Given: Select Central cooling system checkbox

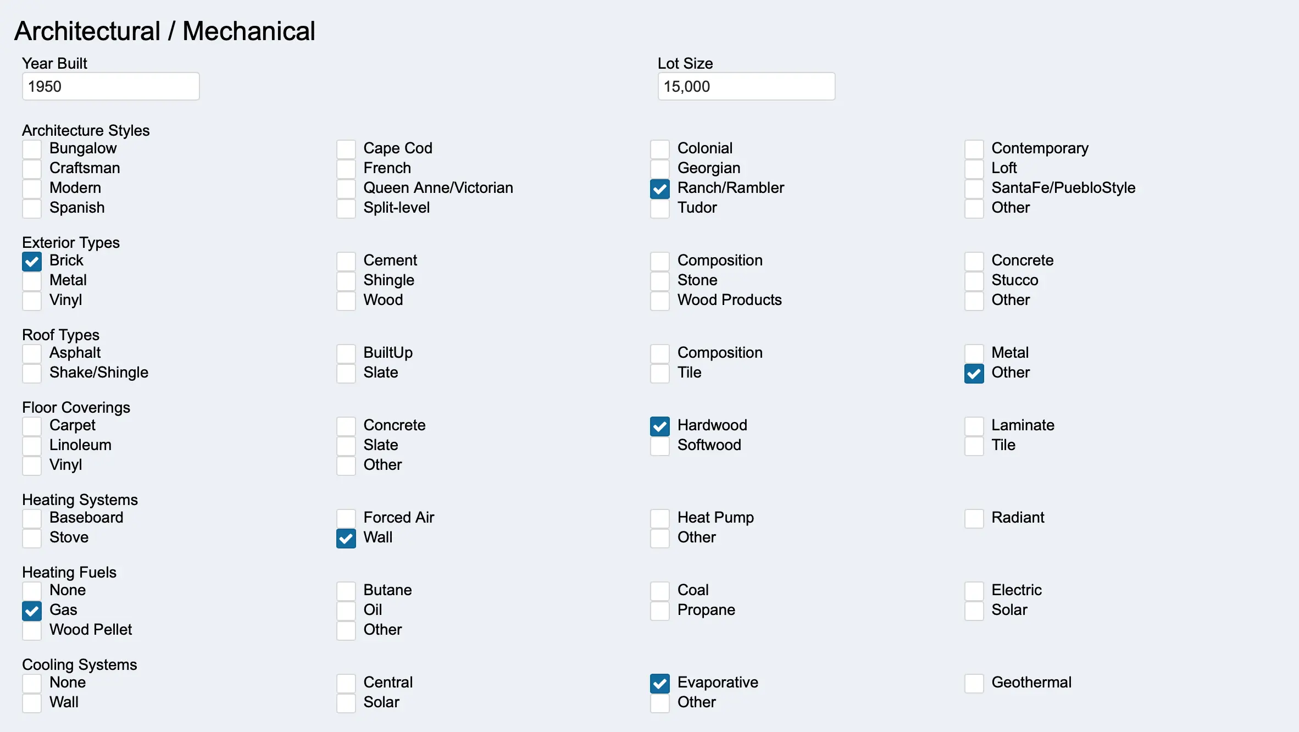Looking at the screenshot, I should [x=346, y=683].
